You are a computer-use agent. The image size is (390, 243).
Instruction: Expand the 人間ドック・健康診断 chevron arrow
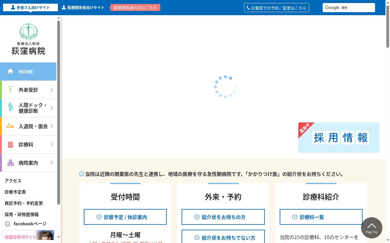tap(51, 108)
